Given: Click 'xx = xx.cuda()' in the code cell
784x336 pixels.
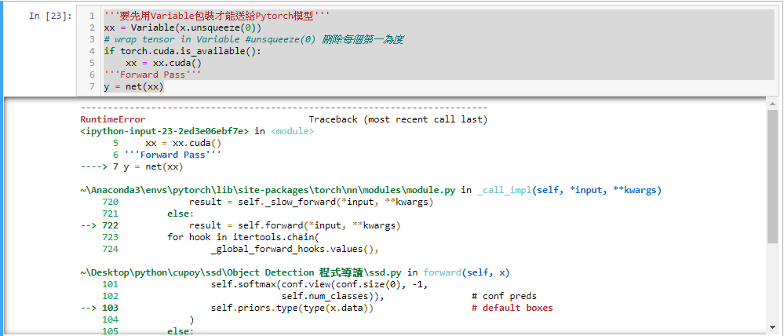Looking at the screenshot, I should tap(163, 63).
